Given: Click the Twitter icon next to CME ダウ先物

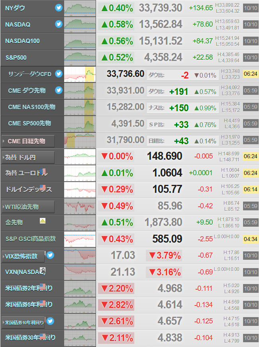Looking at the screenshot, I should [x=59, y=90].
